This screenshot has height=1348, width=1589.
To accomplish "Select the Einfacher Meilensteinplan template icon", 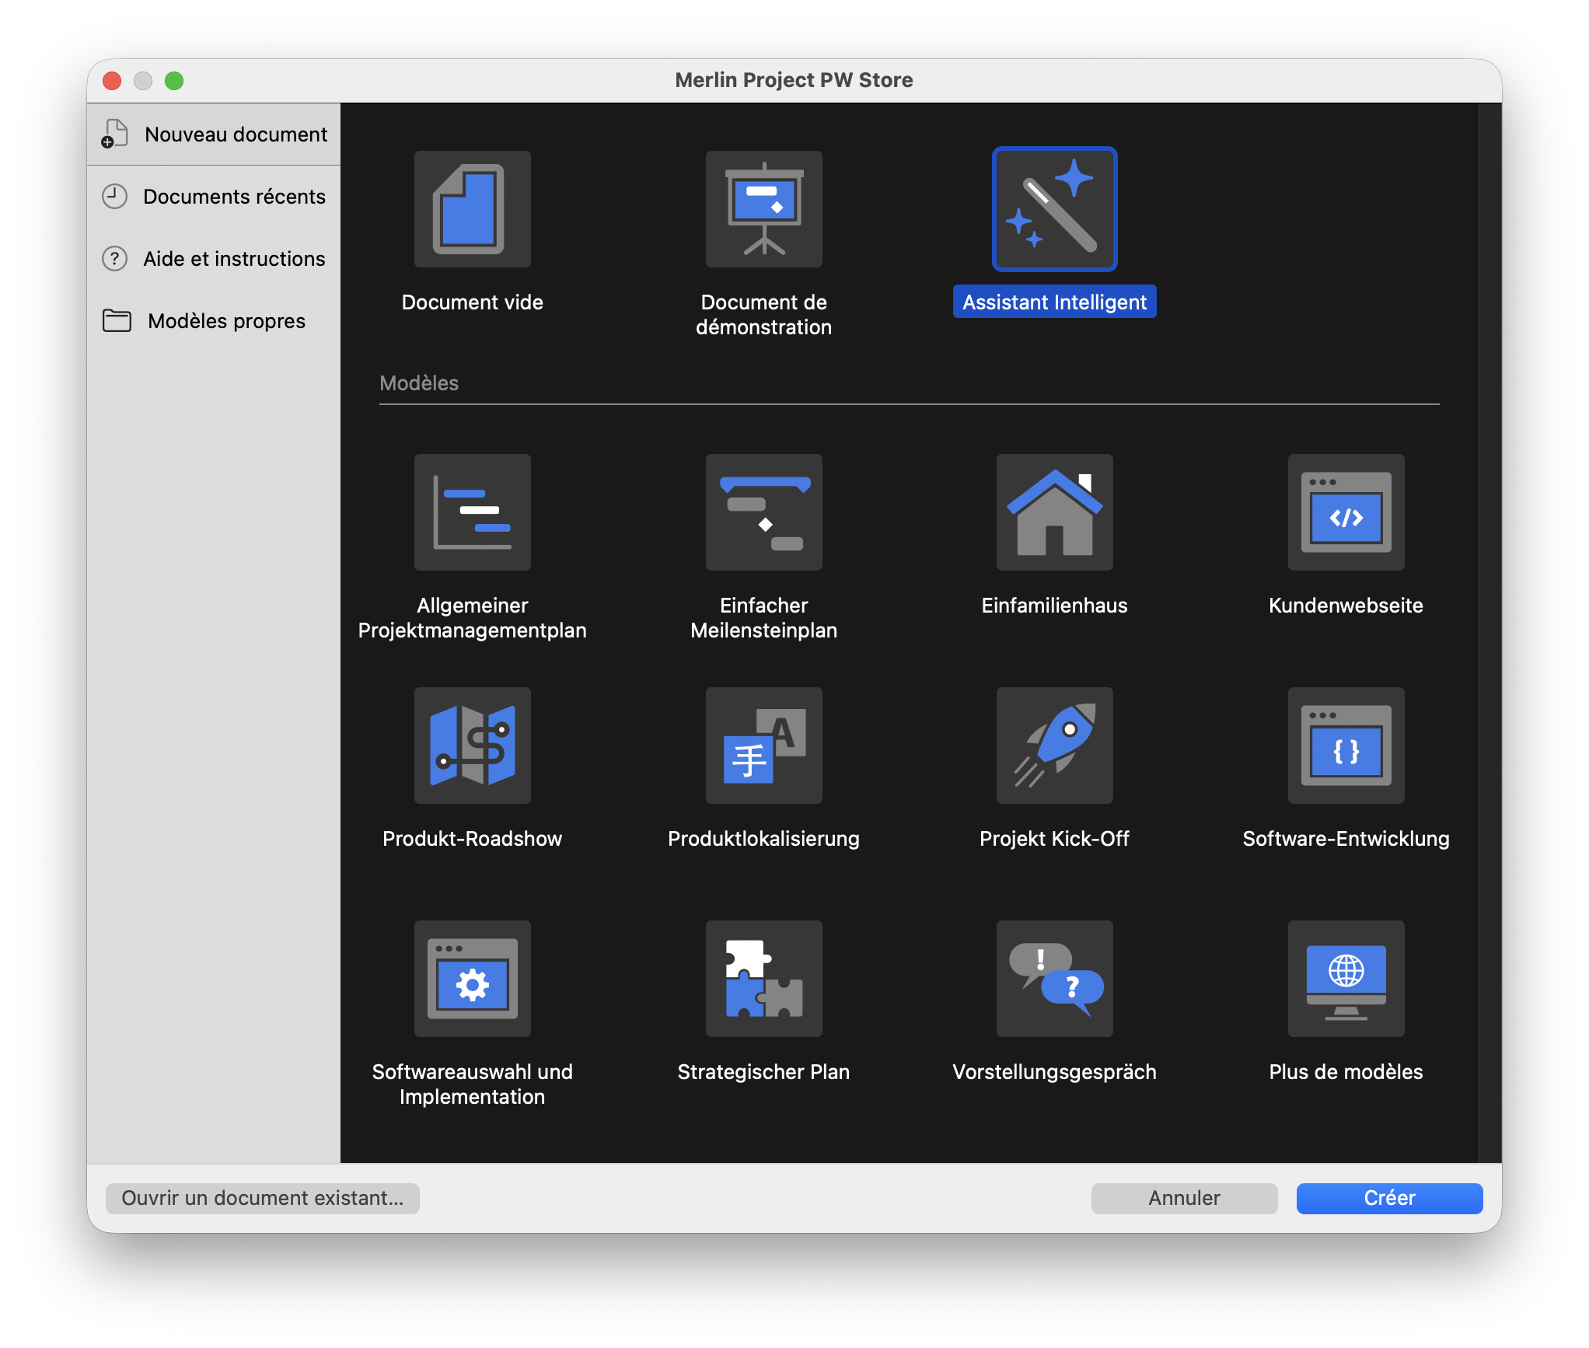I will [764, 512].
